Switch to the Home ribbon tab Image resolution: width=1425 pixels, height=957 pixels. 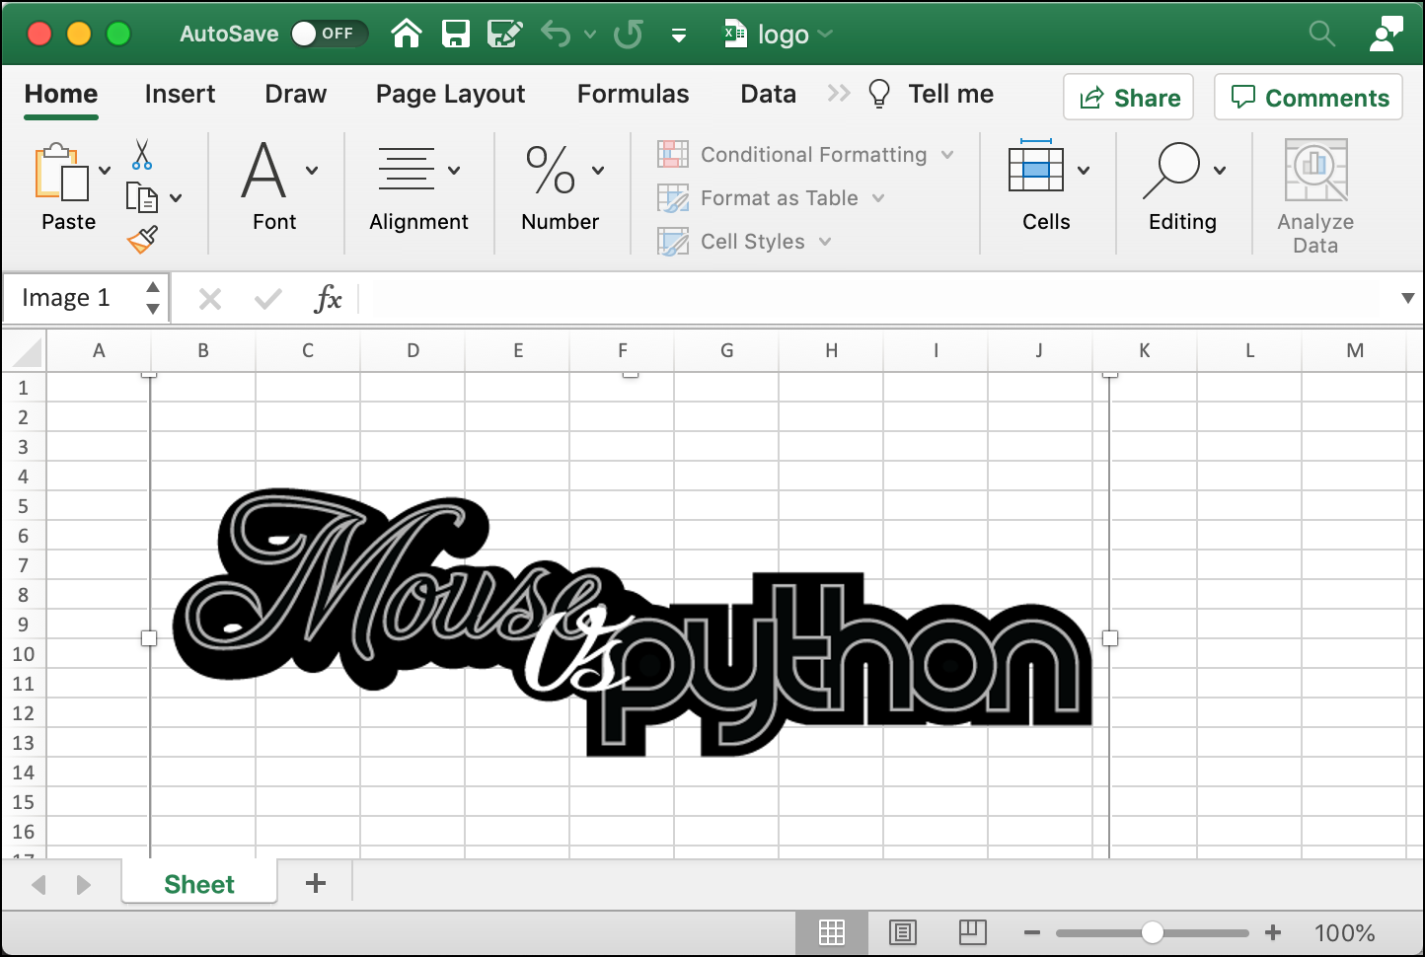[61, 94]
